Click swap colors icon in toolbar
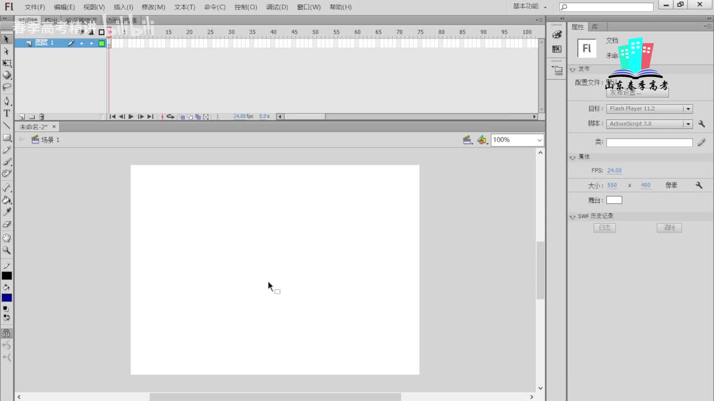Screen dimensions: 714x401 [x=7, y=317]
